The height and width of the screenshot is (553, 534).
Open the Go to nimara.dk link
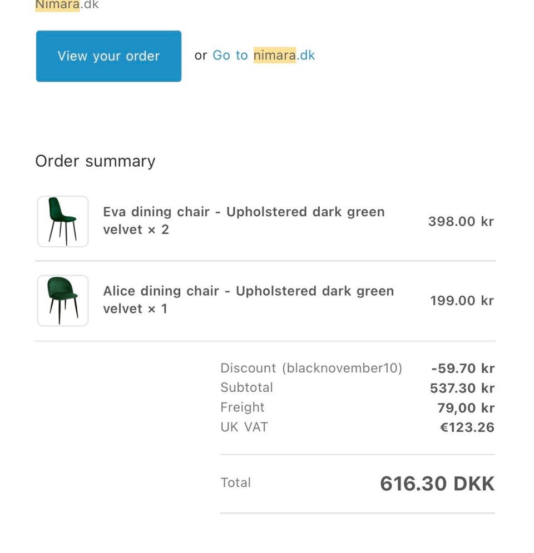[264, 56]
